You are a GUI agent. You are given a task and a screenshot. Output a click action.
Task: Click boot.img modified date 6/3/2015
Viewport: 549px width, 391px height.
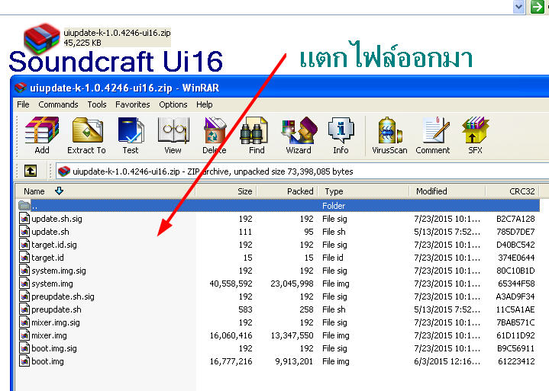pyautogui.click(x=447, y=361)
